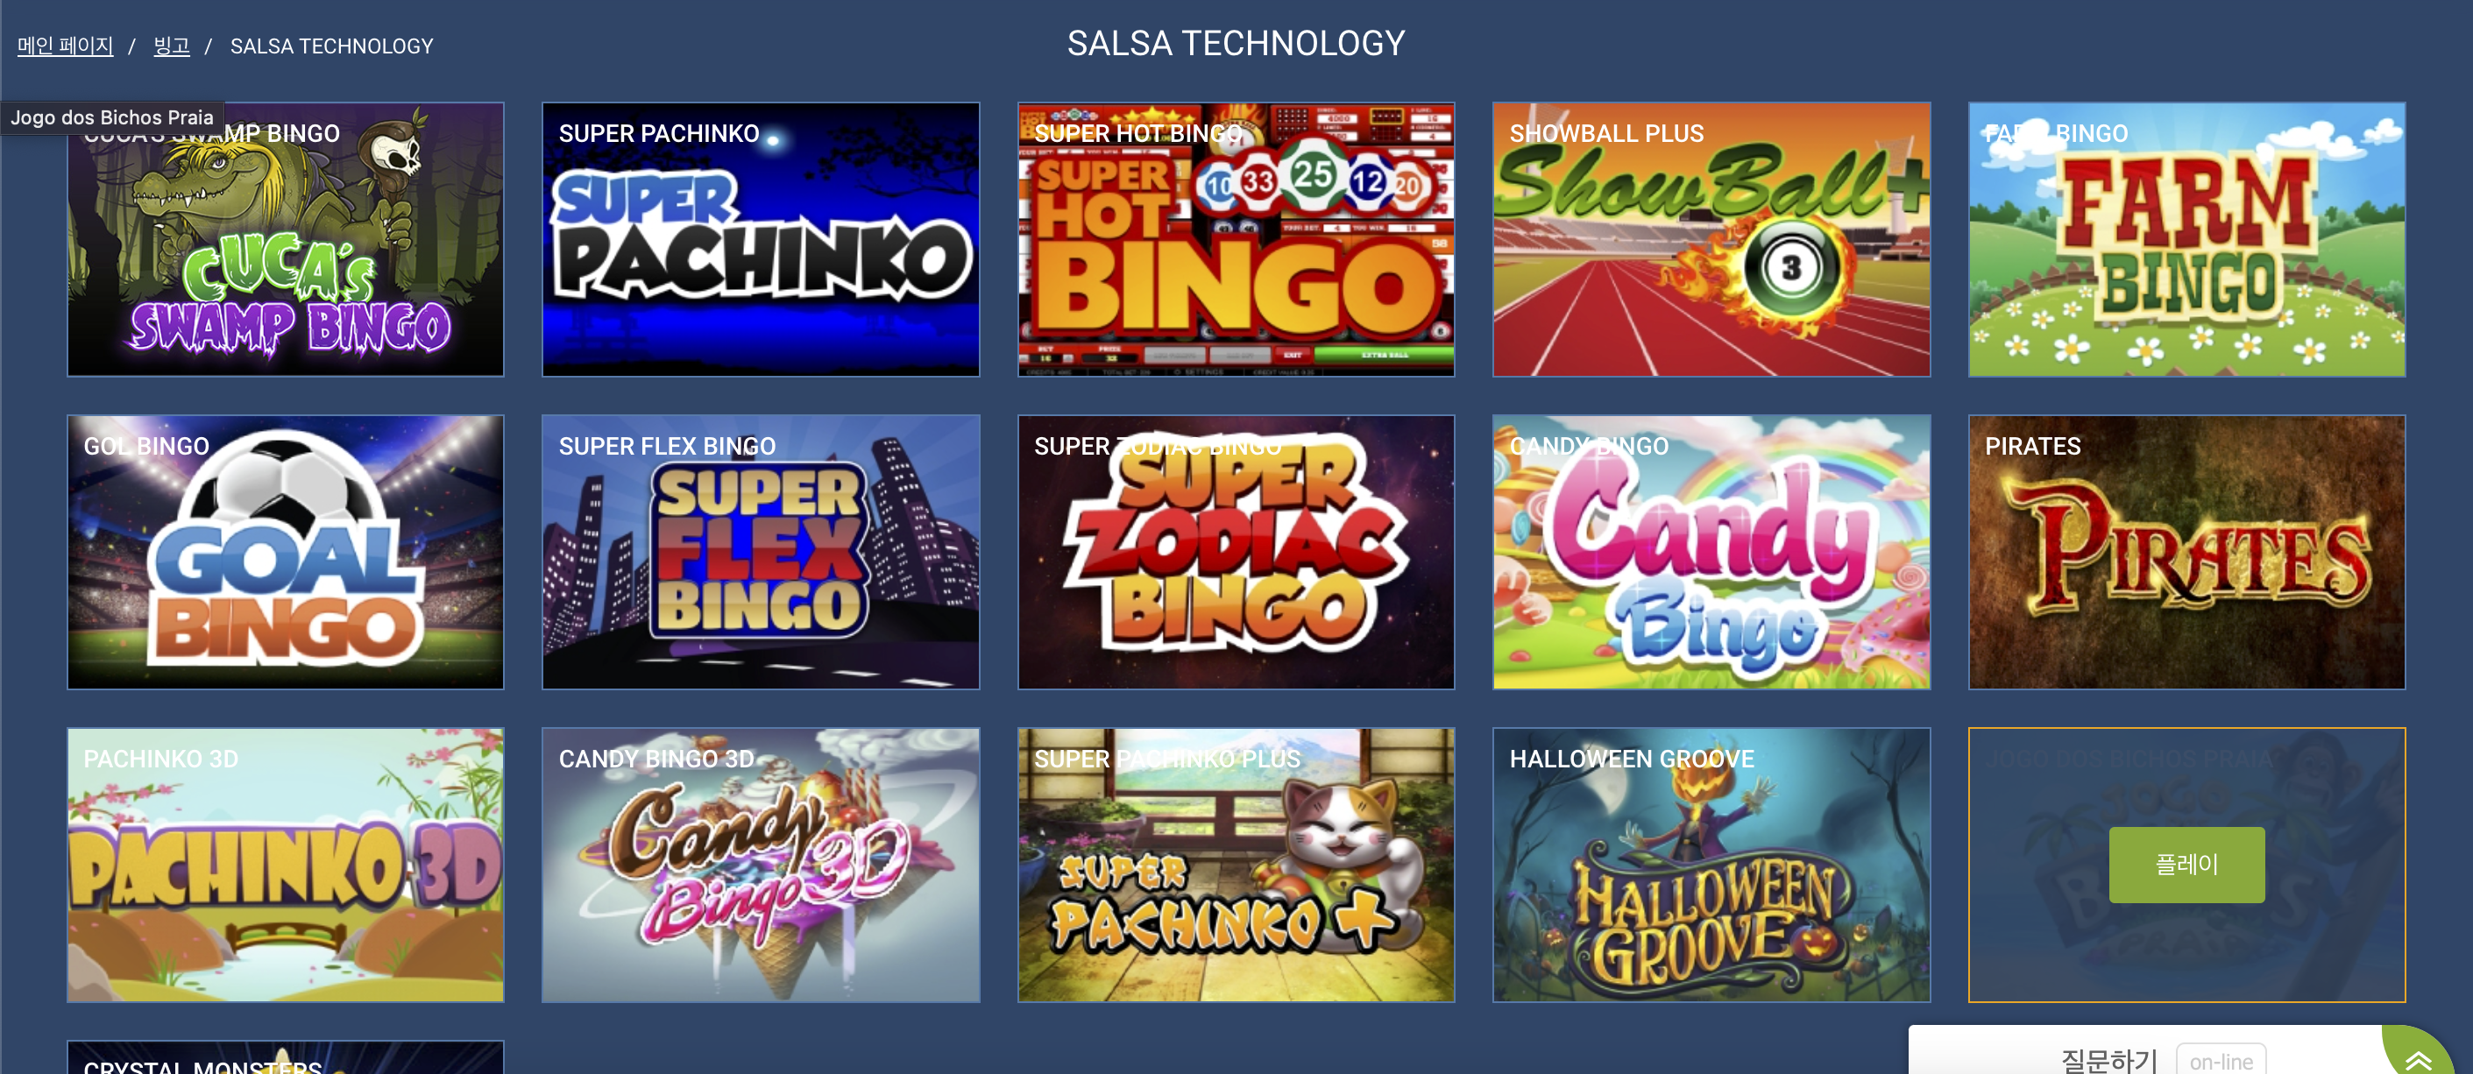Open the Candy Bingo game
2473x1074 pixels.
1711,552
